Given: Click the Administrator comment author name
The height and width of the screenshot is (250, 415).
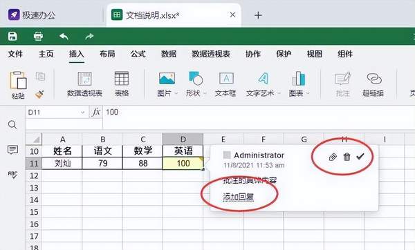Looking at the screenshot, I should [x=259, y=155].
